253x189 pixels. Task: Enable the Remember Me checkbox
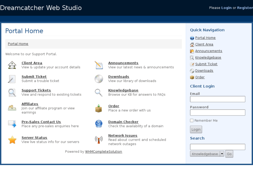(x=192, y=121)
